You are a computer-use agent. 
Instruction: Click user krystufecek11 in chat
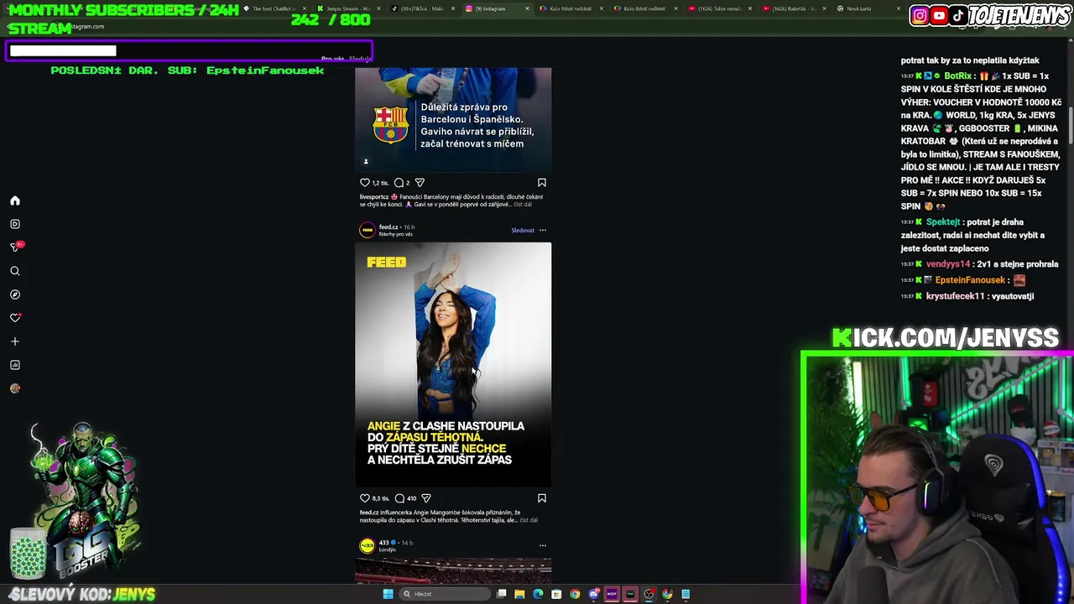(x=955, y=296)
